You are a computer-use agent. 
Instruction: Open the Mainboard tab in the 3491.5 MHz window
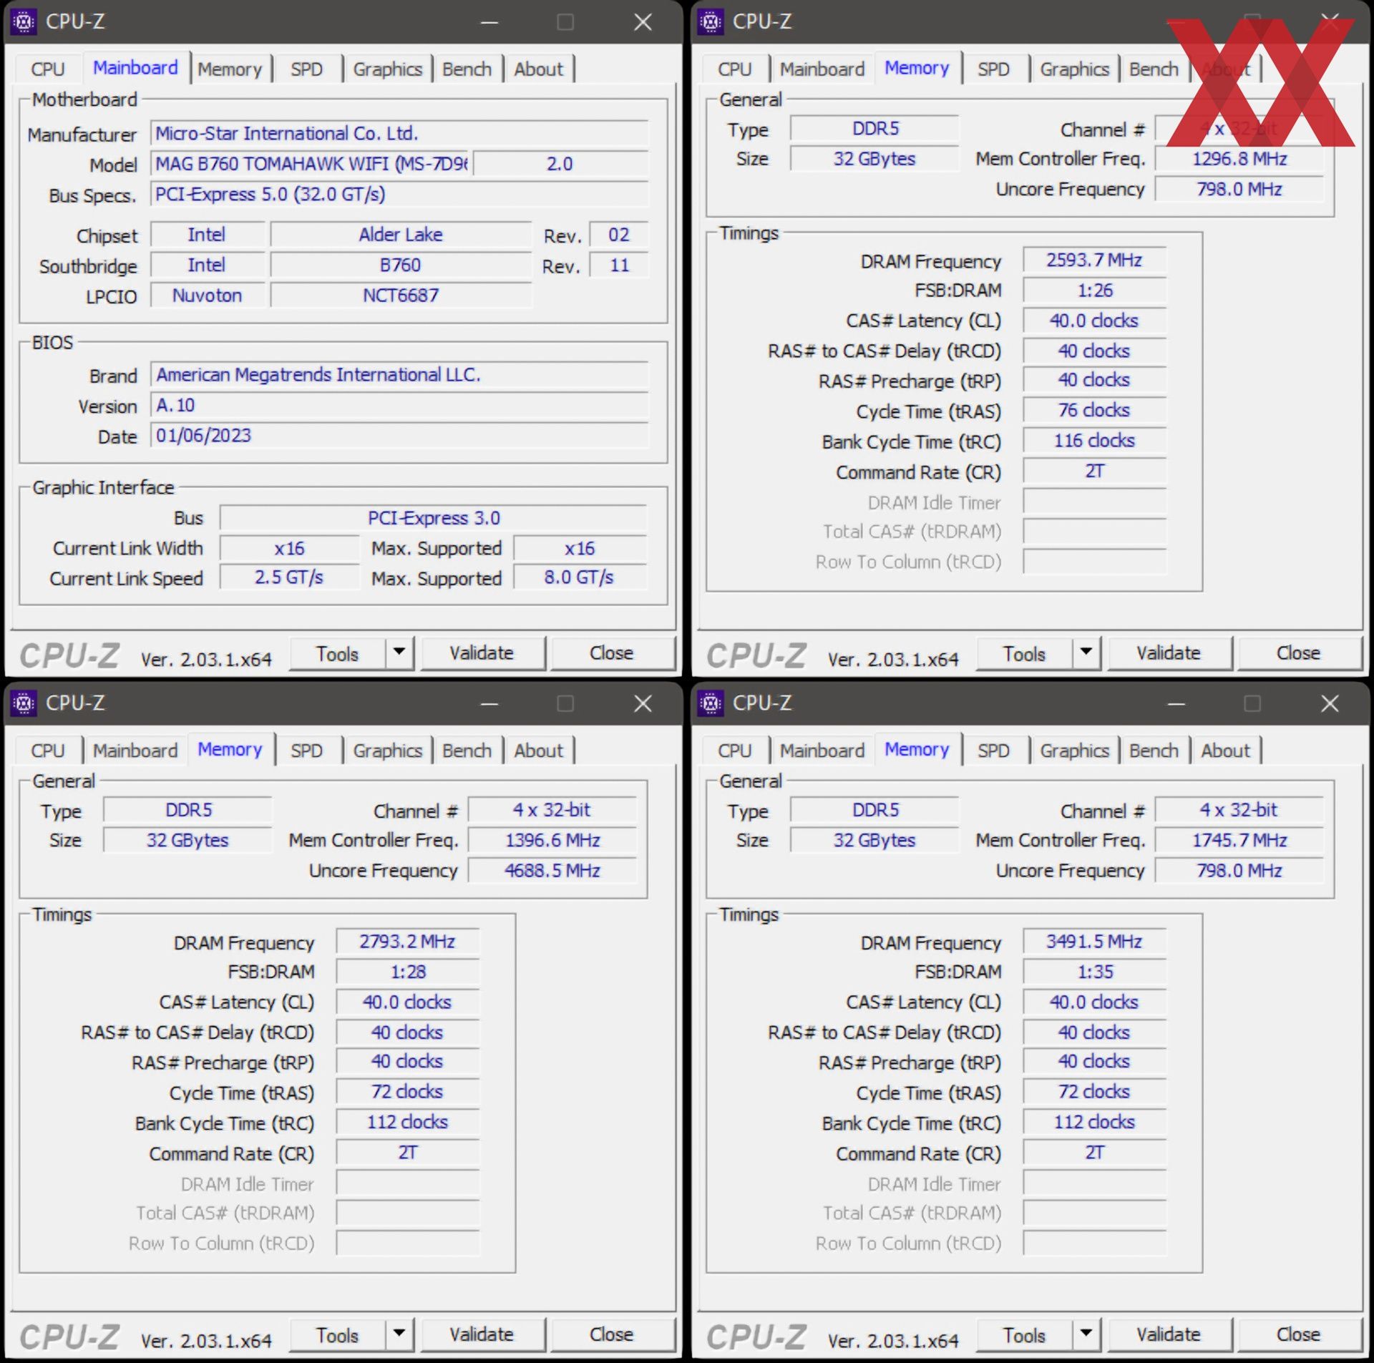pyautogui.click(x=822, y=751)
